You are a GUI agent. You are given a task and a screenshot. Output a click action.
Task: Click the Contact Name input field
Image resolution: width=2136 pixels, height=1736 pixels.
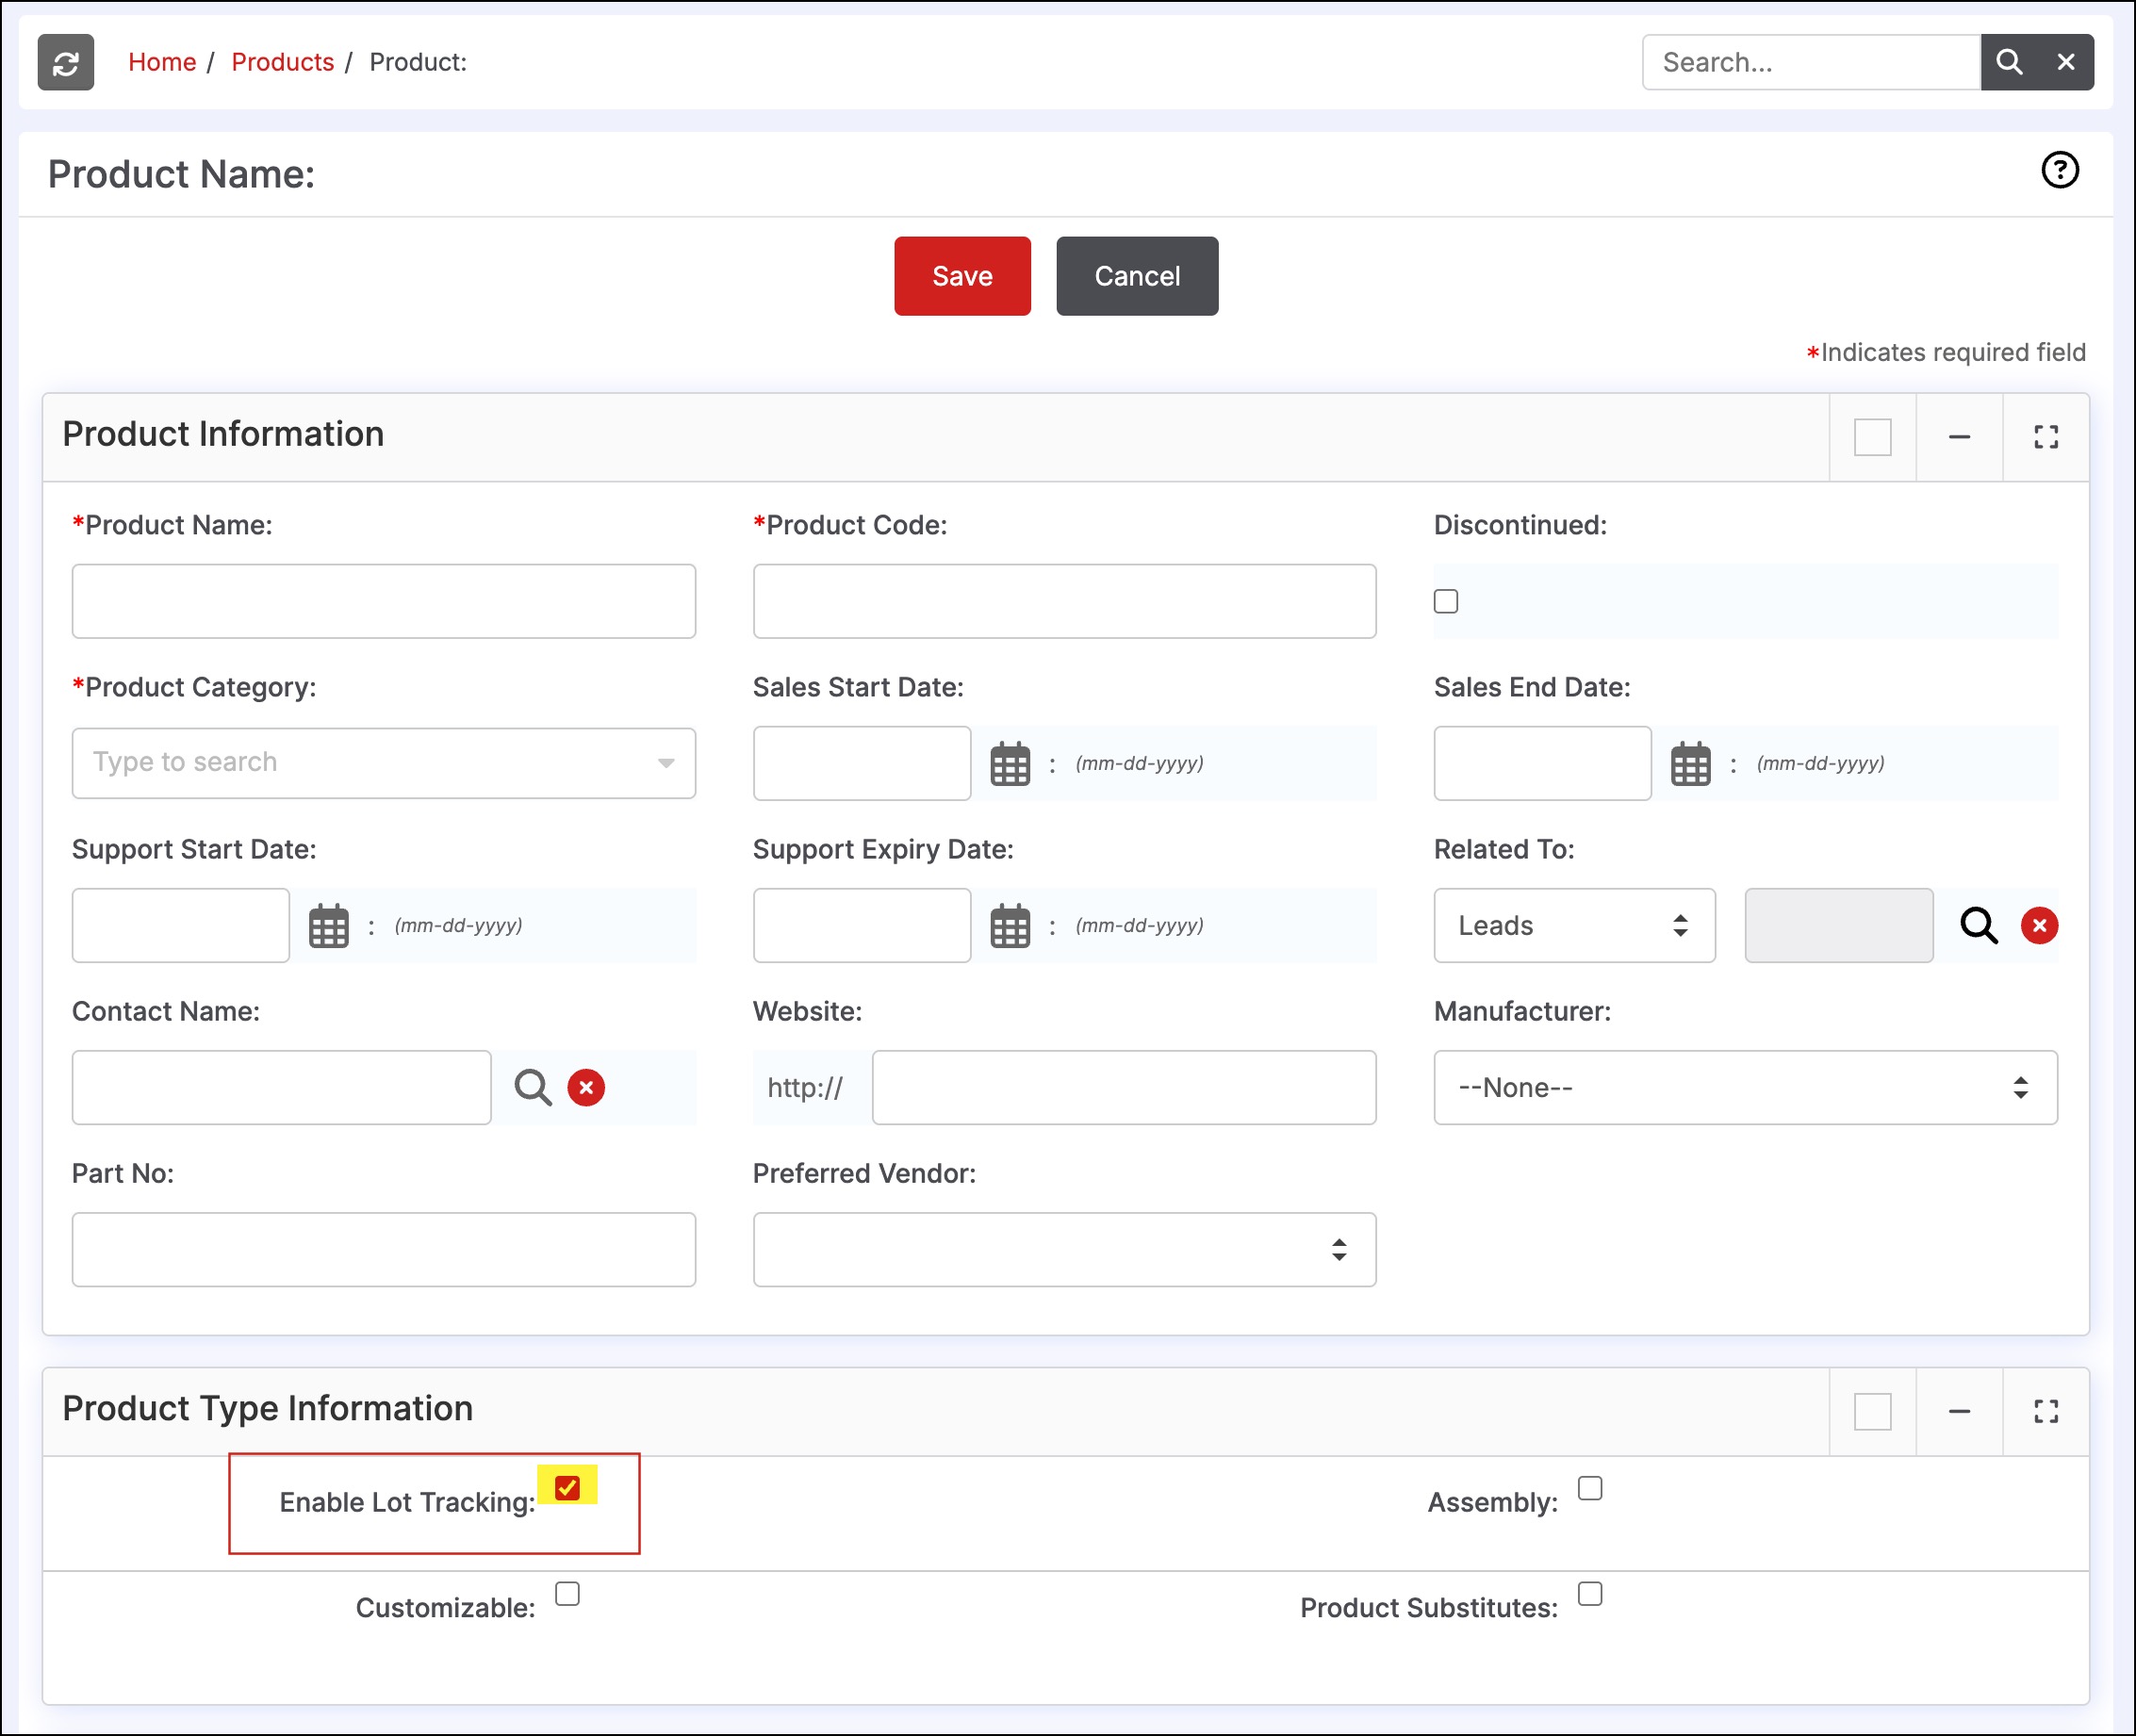(281, 1088)
